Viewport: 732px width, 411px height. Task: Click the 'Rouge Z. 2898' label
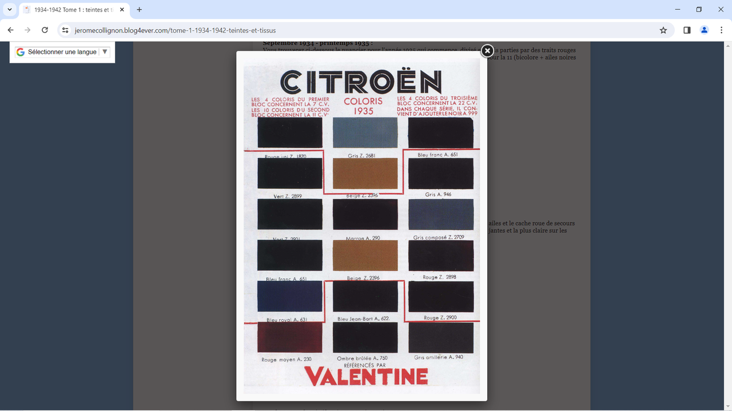click(439, 277)
